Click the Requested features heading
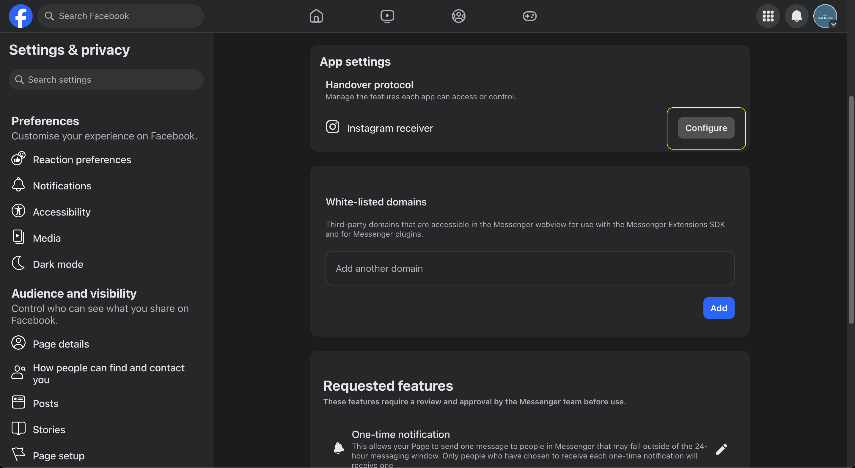 pos(388,386)
